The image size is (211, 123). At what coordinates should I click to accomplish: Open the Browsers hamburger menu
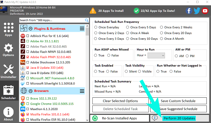pyautogui.click(x=82, y=91)
